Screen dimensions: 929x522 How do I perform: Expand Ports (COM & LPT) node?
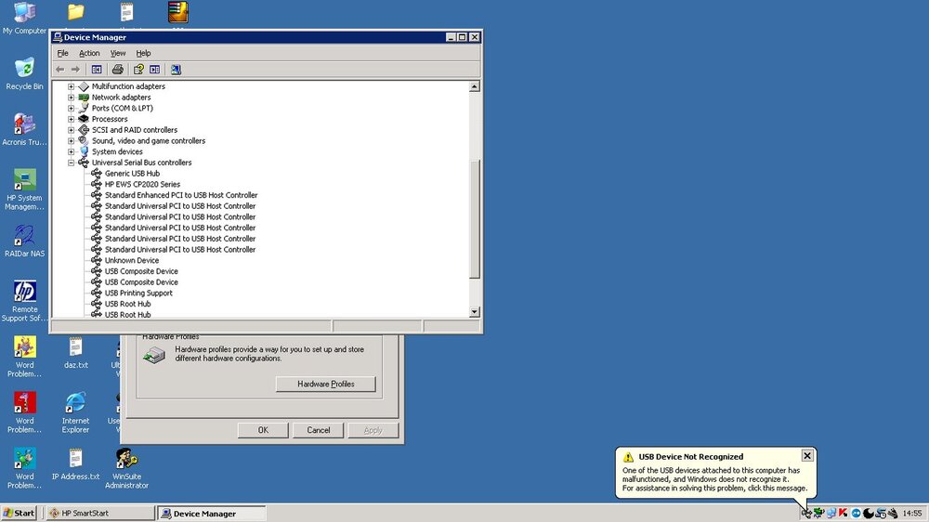pyautogui.click(x=72, y=109)
